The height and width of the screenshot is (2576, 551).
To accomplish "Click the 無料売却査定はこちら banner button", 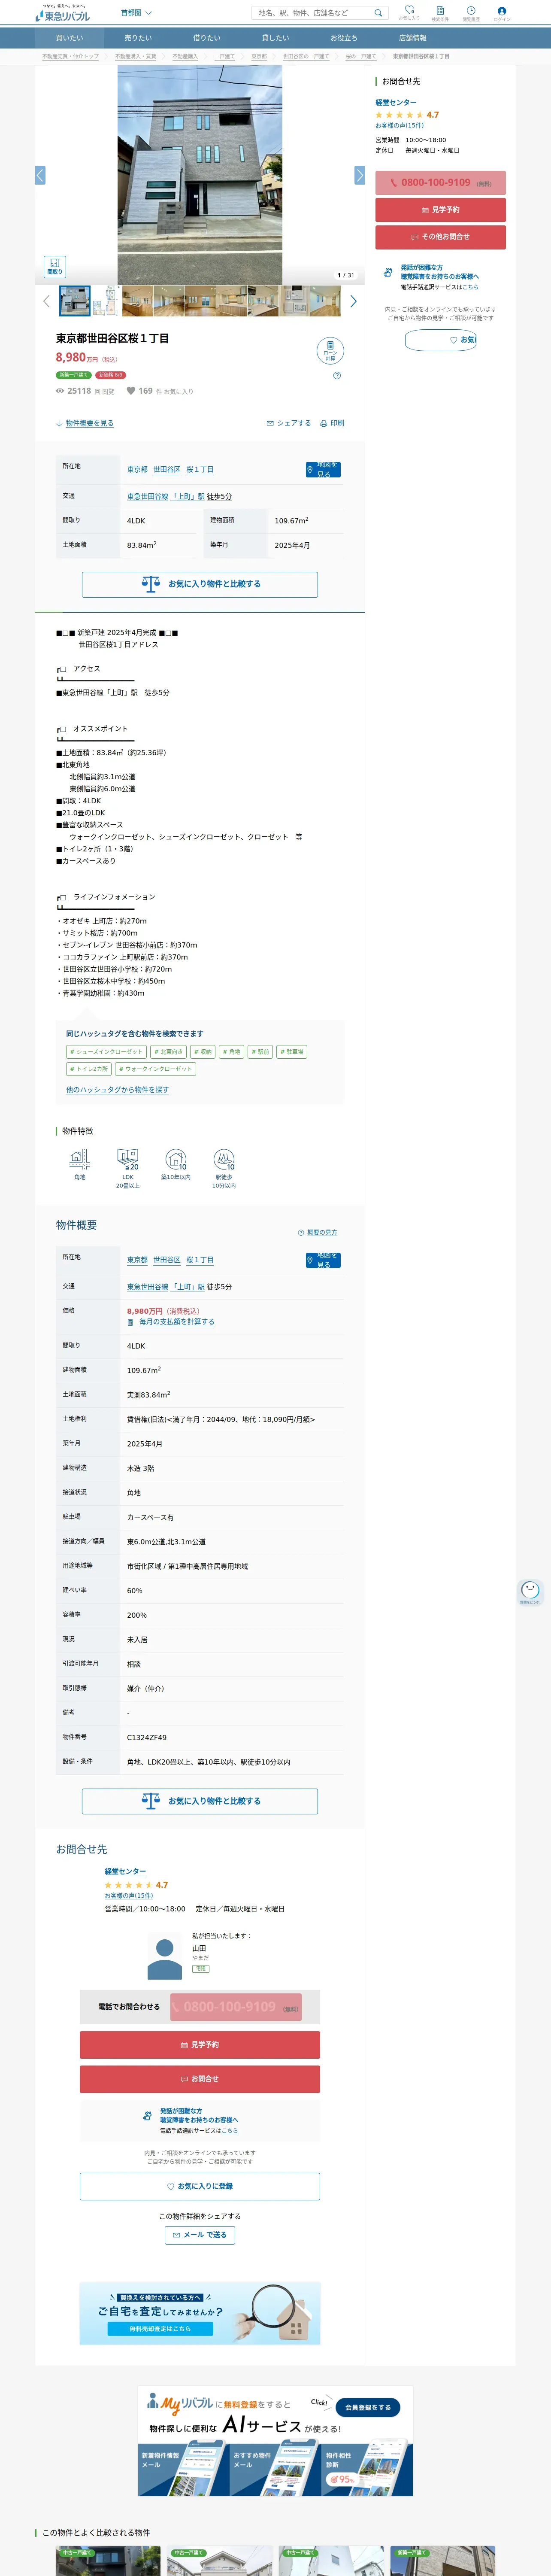I will [x=160, y=2329].
